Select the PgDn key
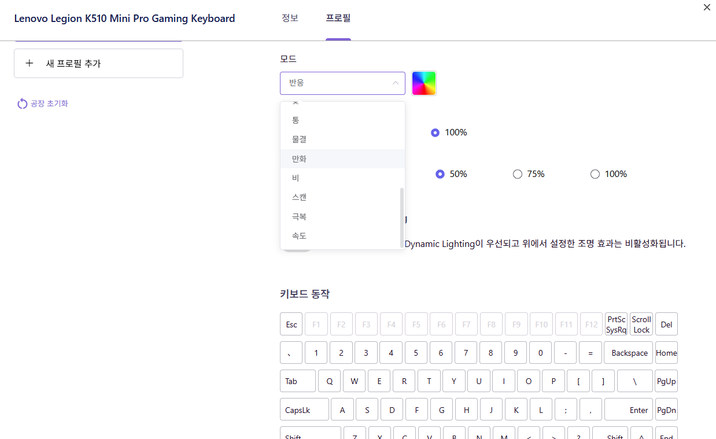The width and height of the screenshot is (716, 439). click(x=666, y=410)
